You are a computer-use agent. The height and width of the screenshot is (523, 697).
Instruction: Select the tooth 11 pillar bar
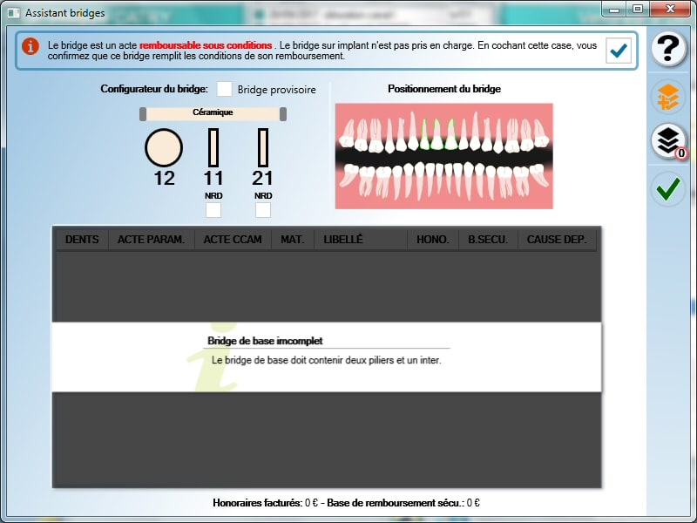tap(213, 147)
